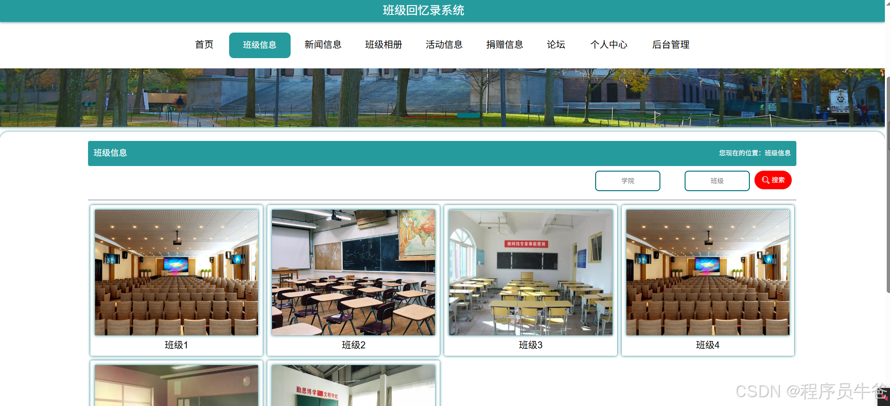Select the 班级信息 navigation tab
This screenshot has height=406, width=890.
[x=260, y=45]
